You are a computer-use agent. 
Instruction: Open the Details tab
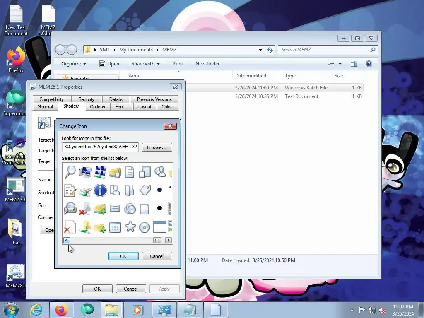(116, 99)
